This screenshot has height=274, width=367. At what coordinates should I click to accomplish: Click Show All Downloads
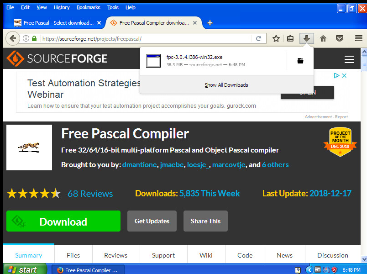[226, 85]
